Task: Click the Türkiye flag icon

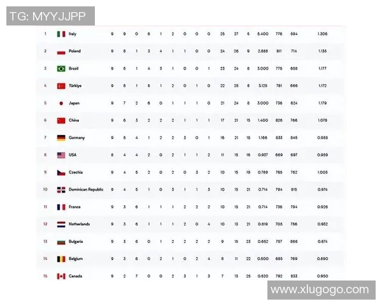Action: 61,85
